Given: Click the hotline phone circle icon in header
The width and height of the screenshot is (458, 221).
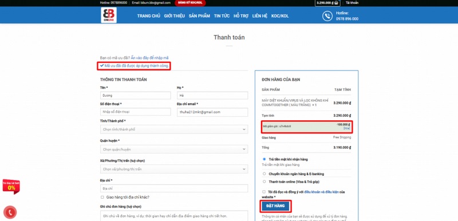Looking at the screenshot, I should click(327, 16).
